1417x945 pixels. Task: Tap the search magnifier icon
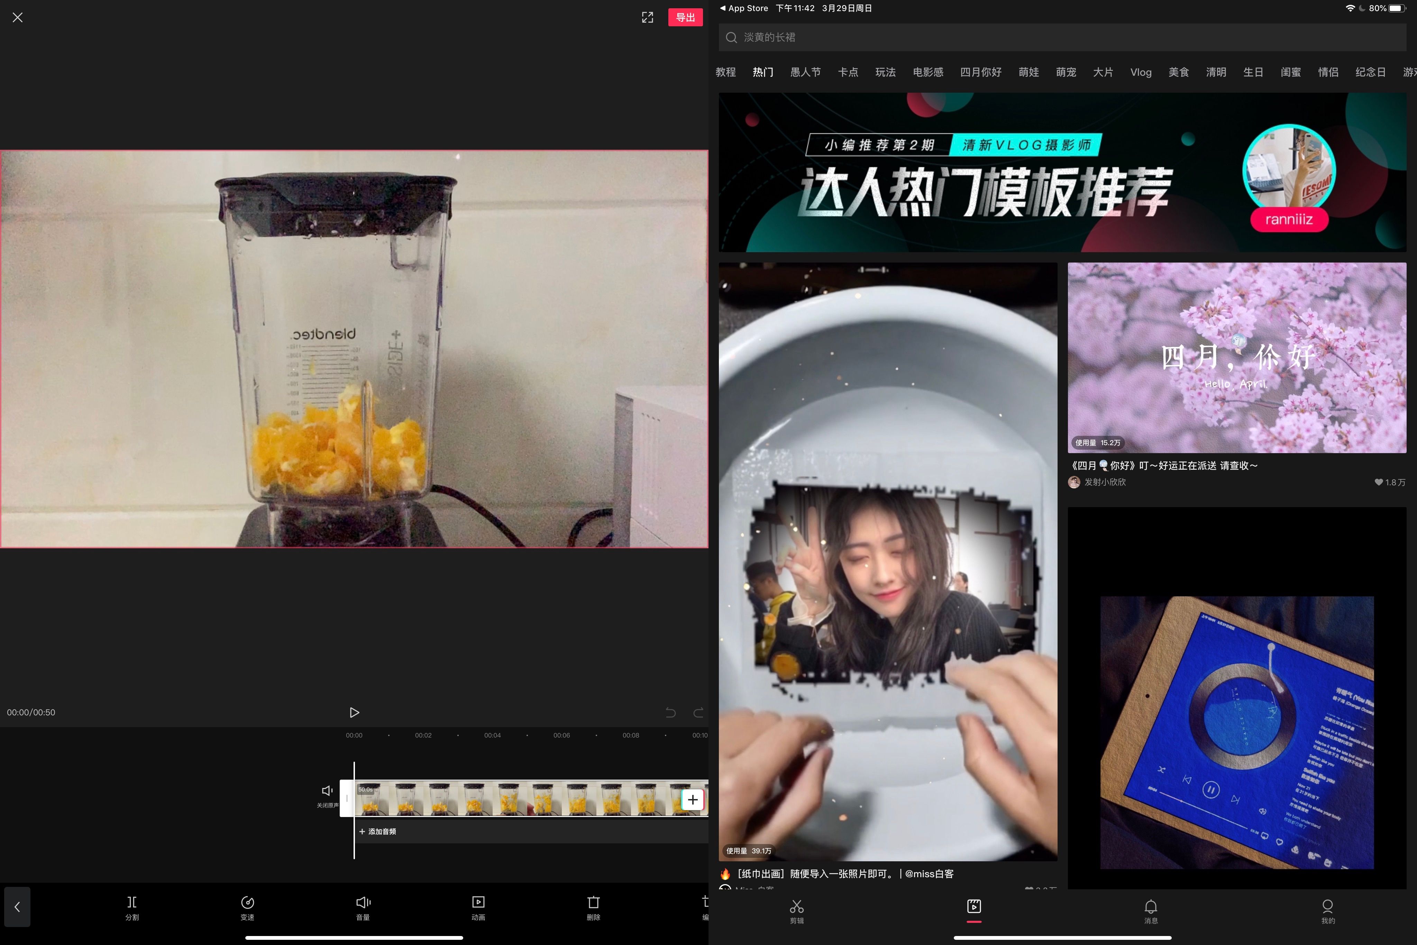click(731, 37)
